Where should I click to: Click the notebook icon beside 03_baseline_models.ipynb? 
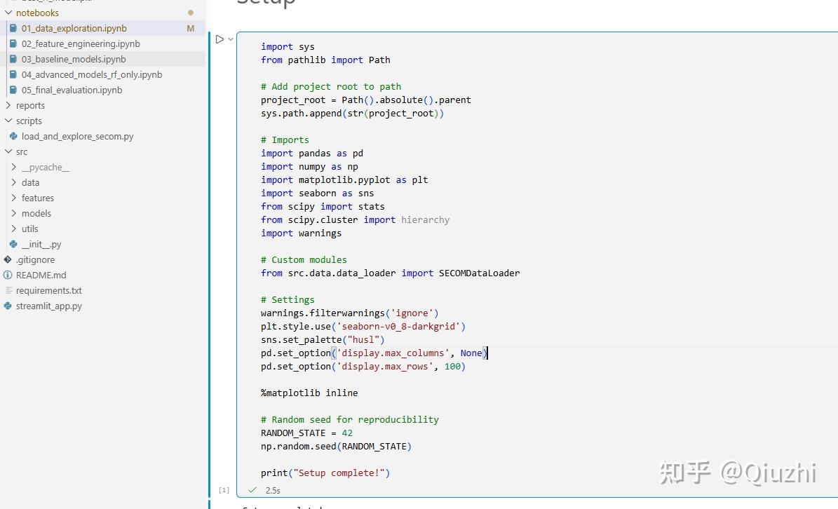(x=13, y=60)
